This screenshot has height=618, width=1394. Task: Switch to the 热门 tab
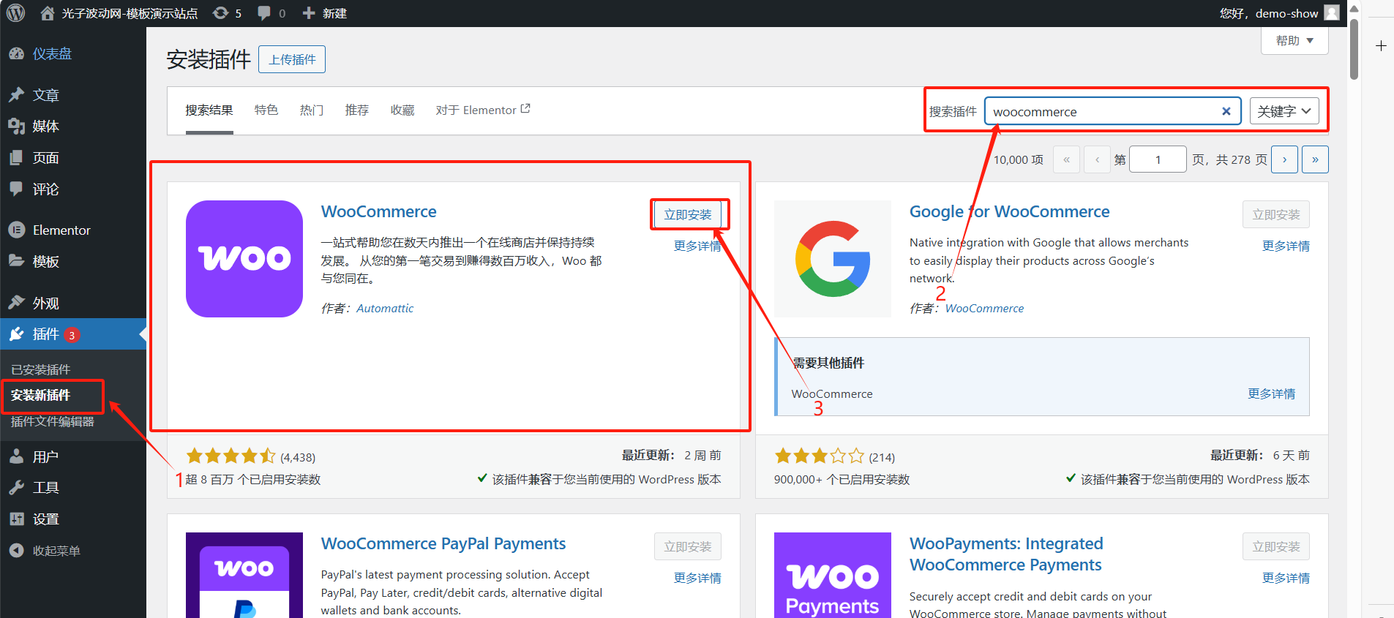[312, 110]
